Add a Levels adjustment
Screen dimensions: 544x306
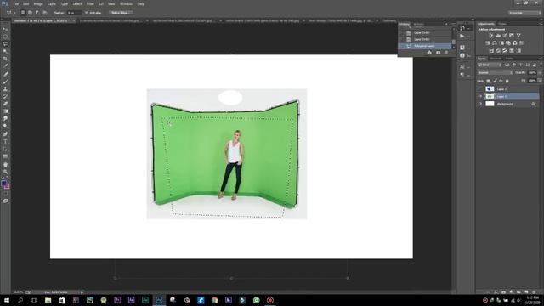click(x=498, y=36)
